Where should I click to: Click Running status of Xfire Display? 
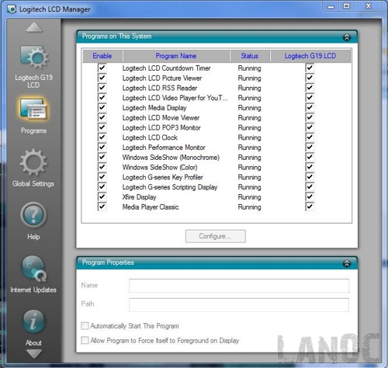(x=249, y=197)
